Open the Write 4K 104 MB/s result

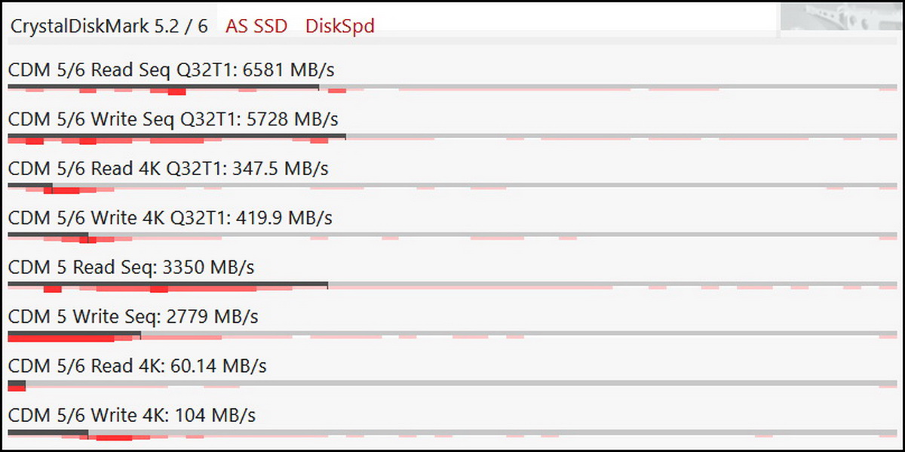pos(132,415)
